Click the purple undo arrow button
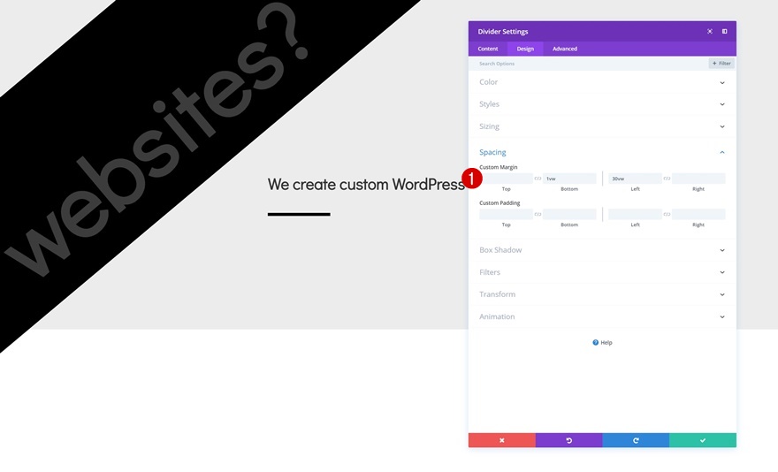 point(568,440)
